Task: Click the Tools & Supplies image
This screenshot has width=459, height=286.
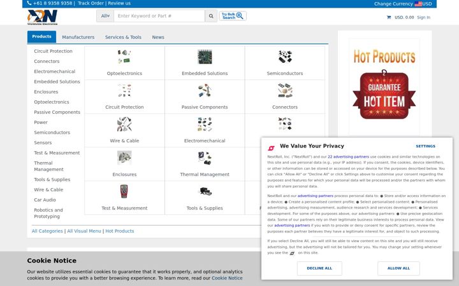Action: pyautogui.click(x=205, y=191)
